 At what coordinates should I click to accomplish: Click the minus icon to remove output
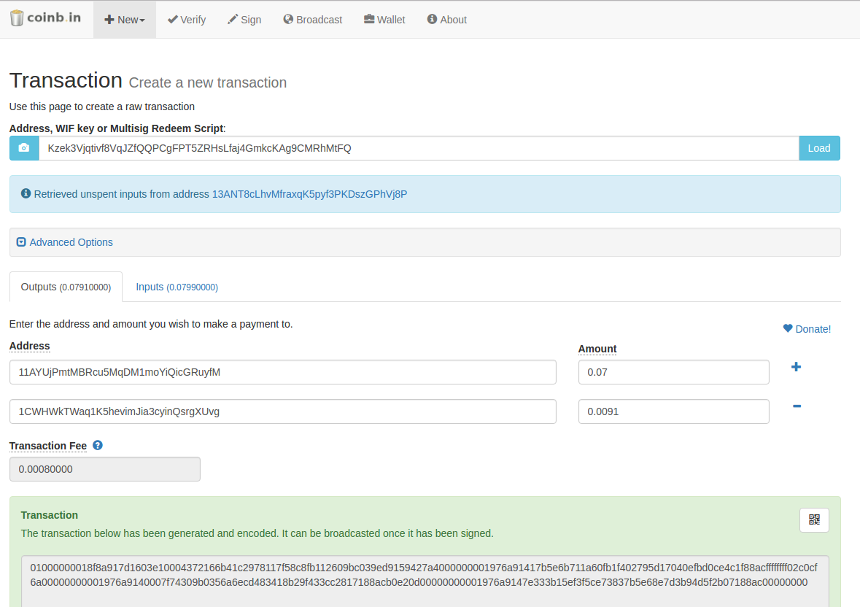[797, 406]
